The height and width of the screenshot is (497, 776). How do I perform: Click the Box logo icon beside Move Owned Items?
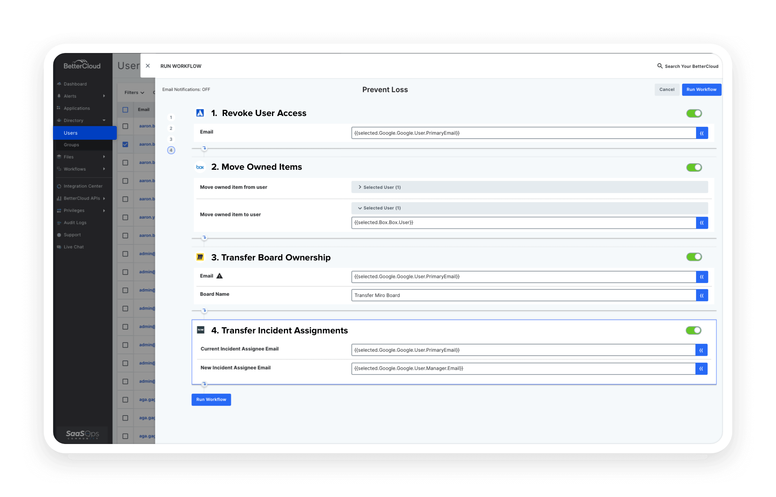point(200,167)
